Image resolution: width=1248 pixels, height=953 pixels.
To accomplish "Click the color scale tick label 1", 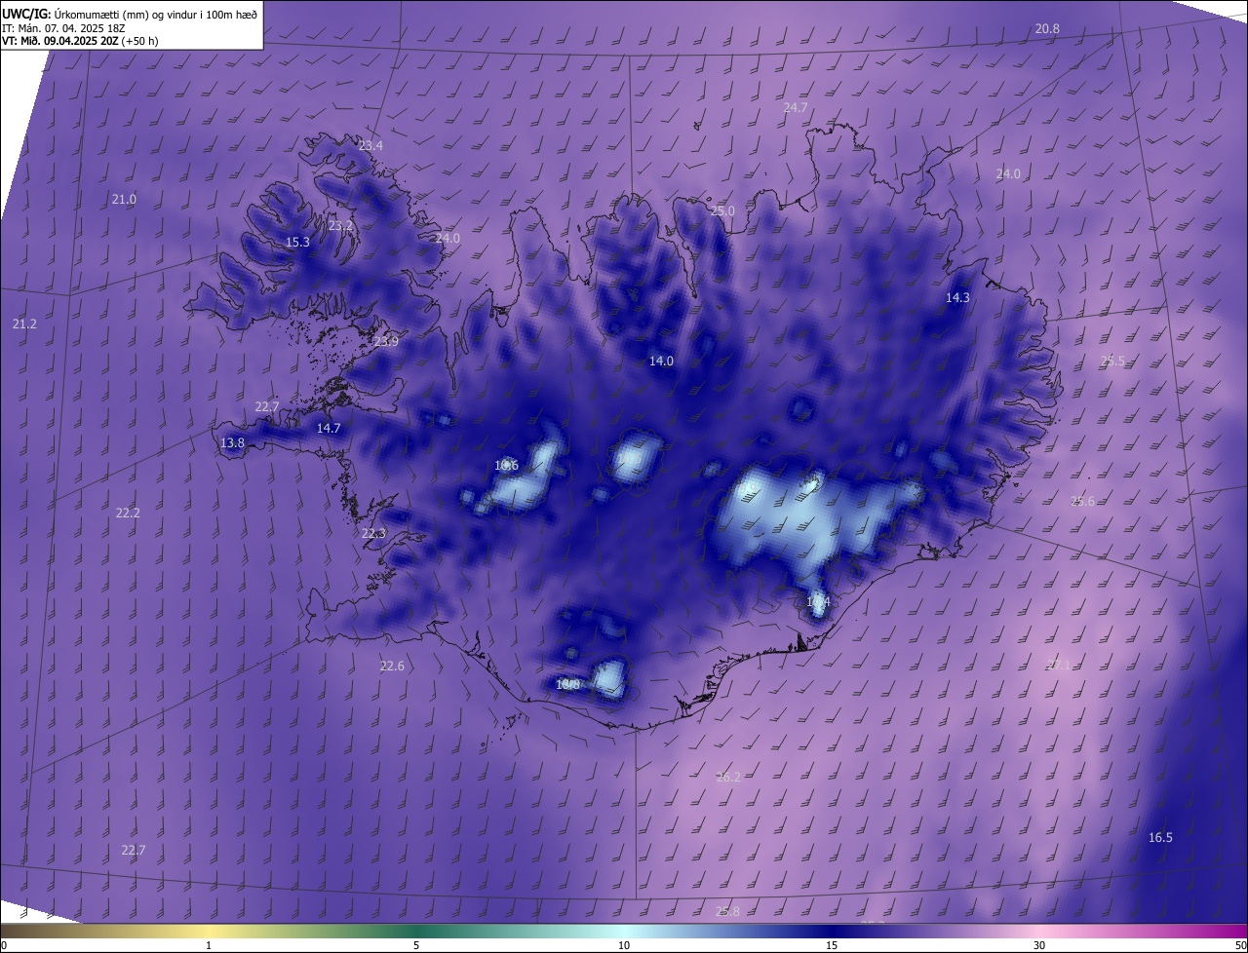I will 209,945.
